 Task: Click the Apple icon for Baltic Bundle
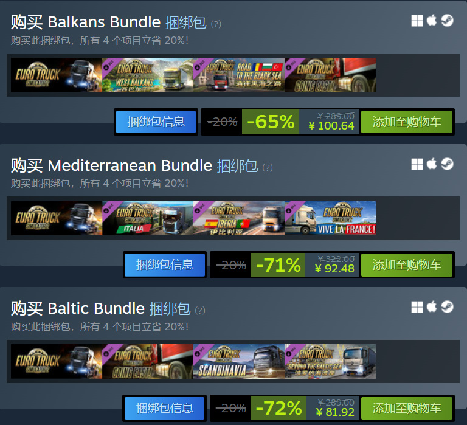click(x=432, y=307)
